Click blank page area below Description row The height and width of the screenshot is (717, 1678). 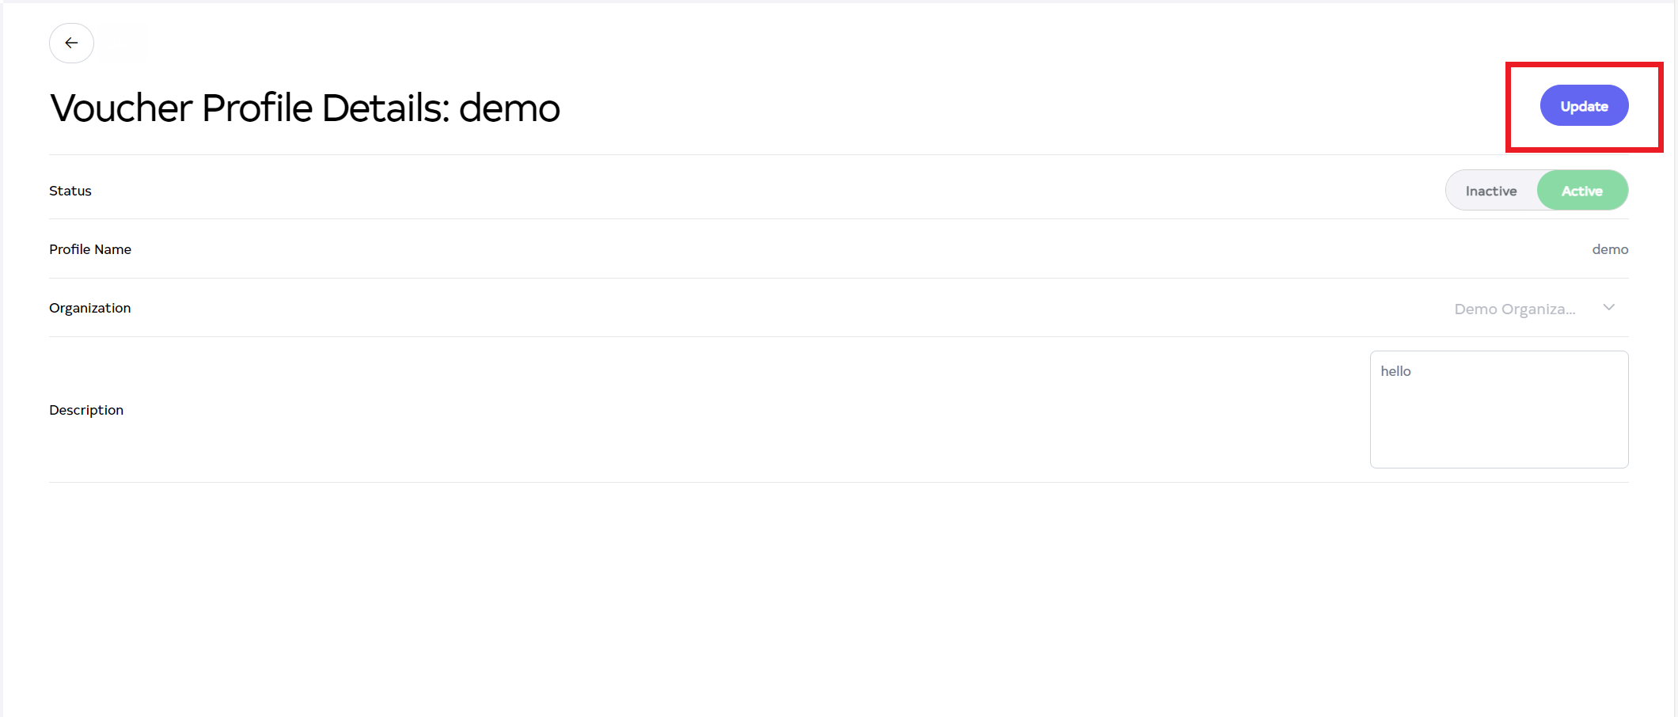pyautogui.click(x=792, y=594)
